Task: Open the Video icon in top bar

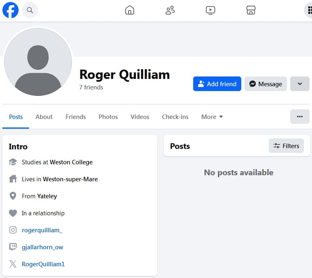Action: point(211,10)
